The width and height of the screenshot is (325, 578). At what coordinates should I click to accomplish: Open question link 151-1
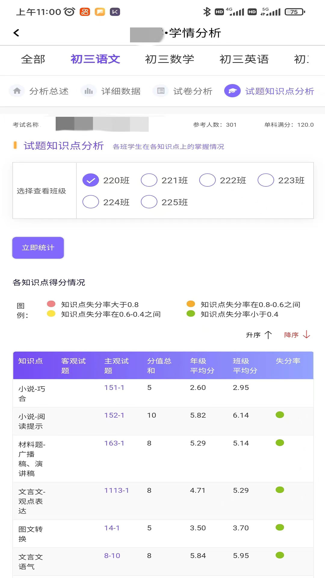[114, 387]
